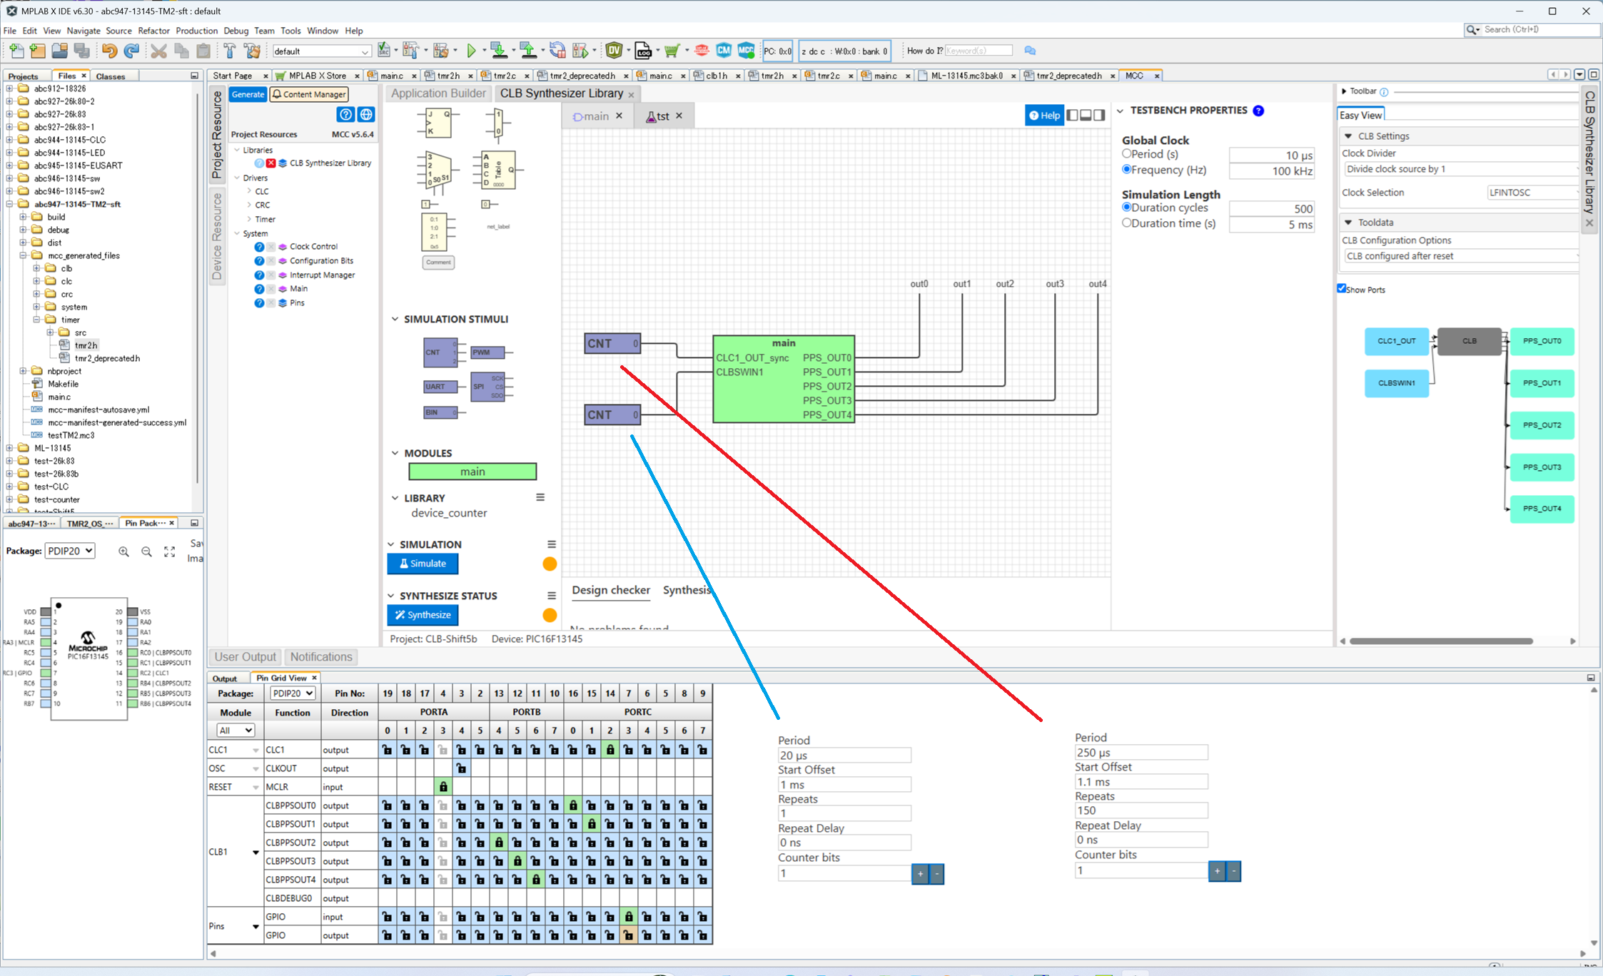Open the Synthesis tab beside Design checker

click(686, 590)
